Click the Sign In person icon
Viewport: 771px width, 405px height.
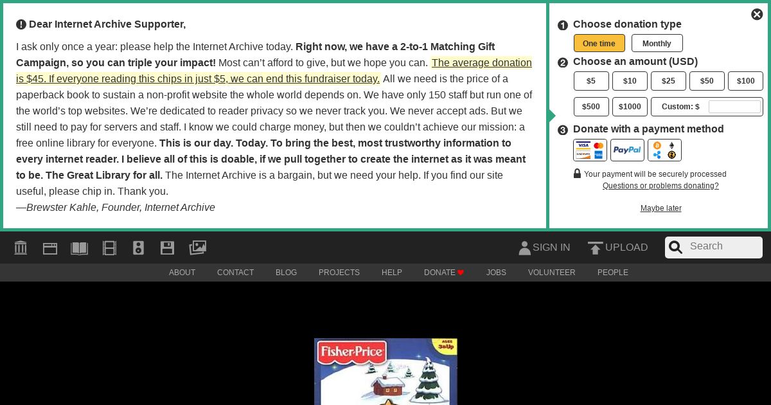(x=524, y=248)
